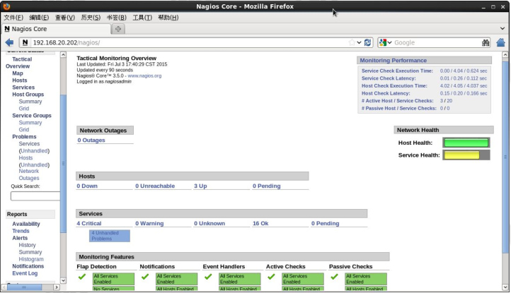Click the Host Health green bar

pyautogui.click(x=466, y=143)
